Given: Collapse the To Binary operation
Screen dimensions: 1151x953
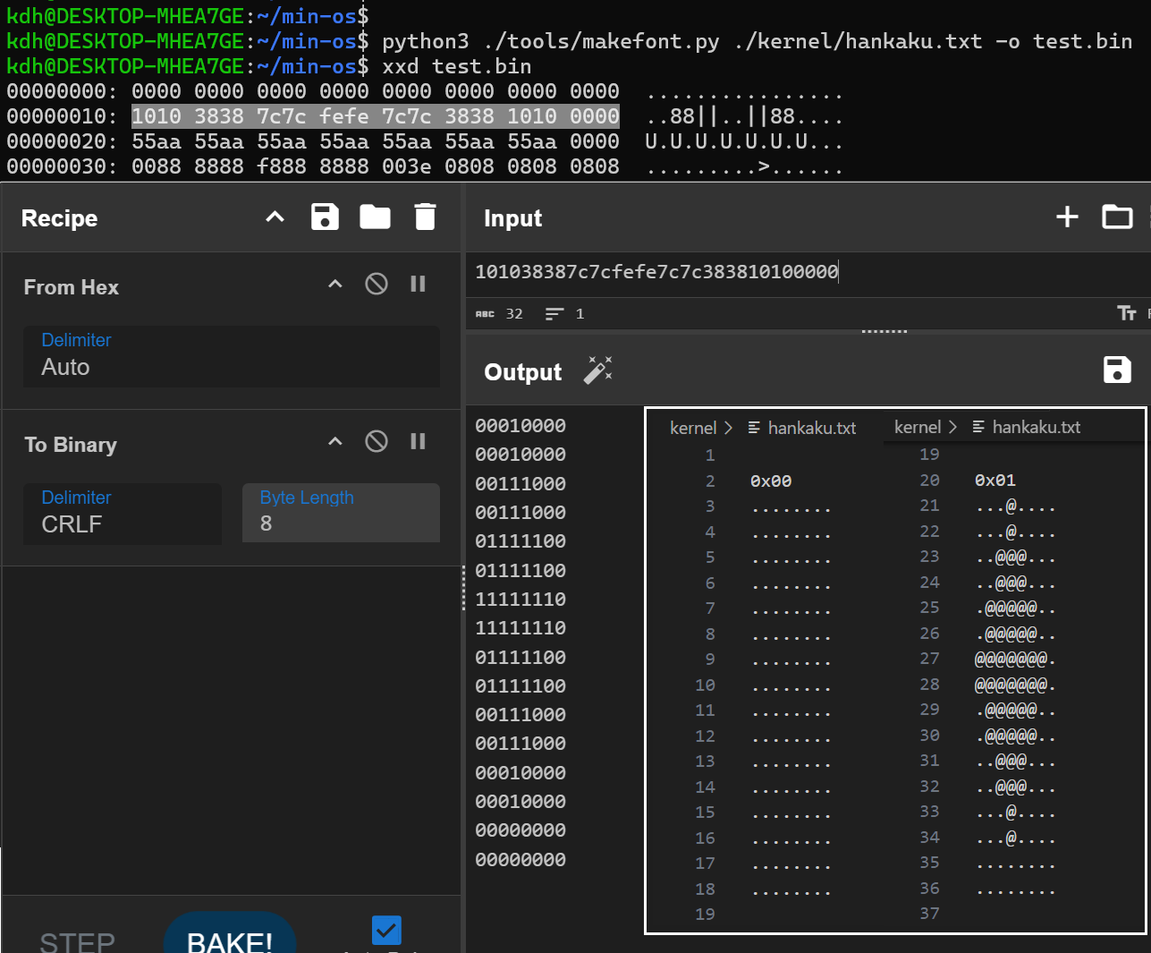Looking at the screenshot, I should pyautogui.click(x=335, y=442).
